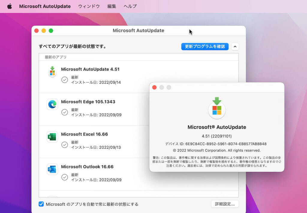The image size is (307, 213).
Task: Open the ウィンドウ menu
Action: pos(89,6)
